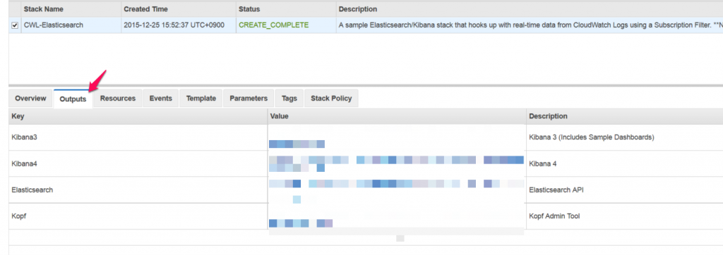Select the CWL-Elasticsearch stack name

click(54, 25)
